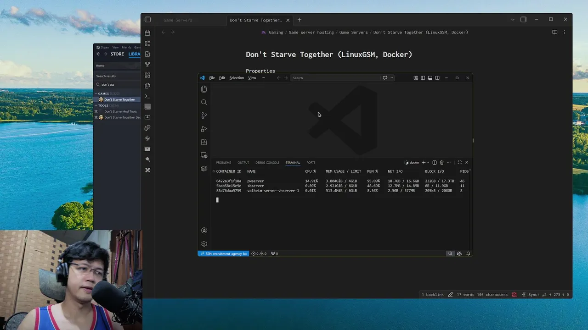Open terminal panel more actions ellipsis
The width and height of the screenshot is (588, 330).
click(449, 162)
